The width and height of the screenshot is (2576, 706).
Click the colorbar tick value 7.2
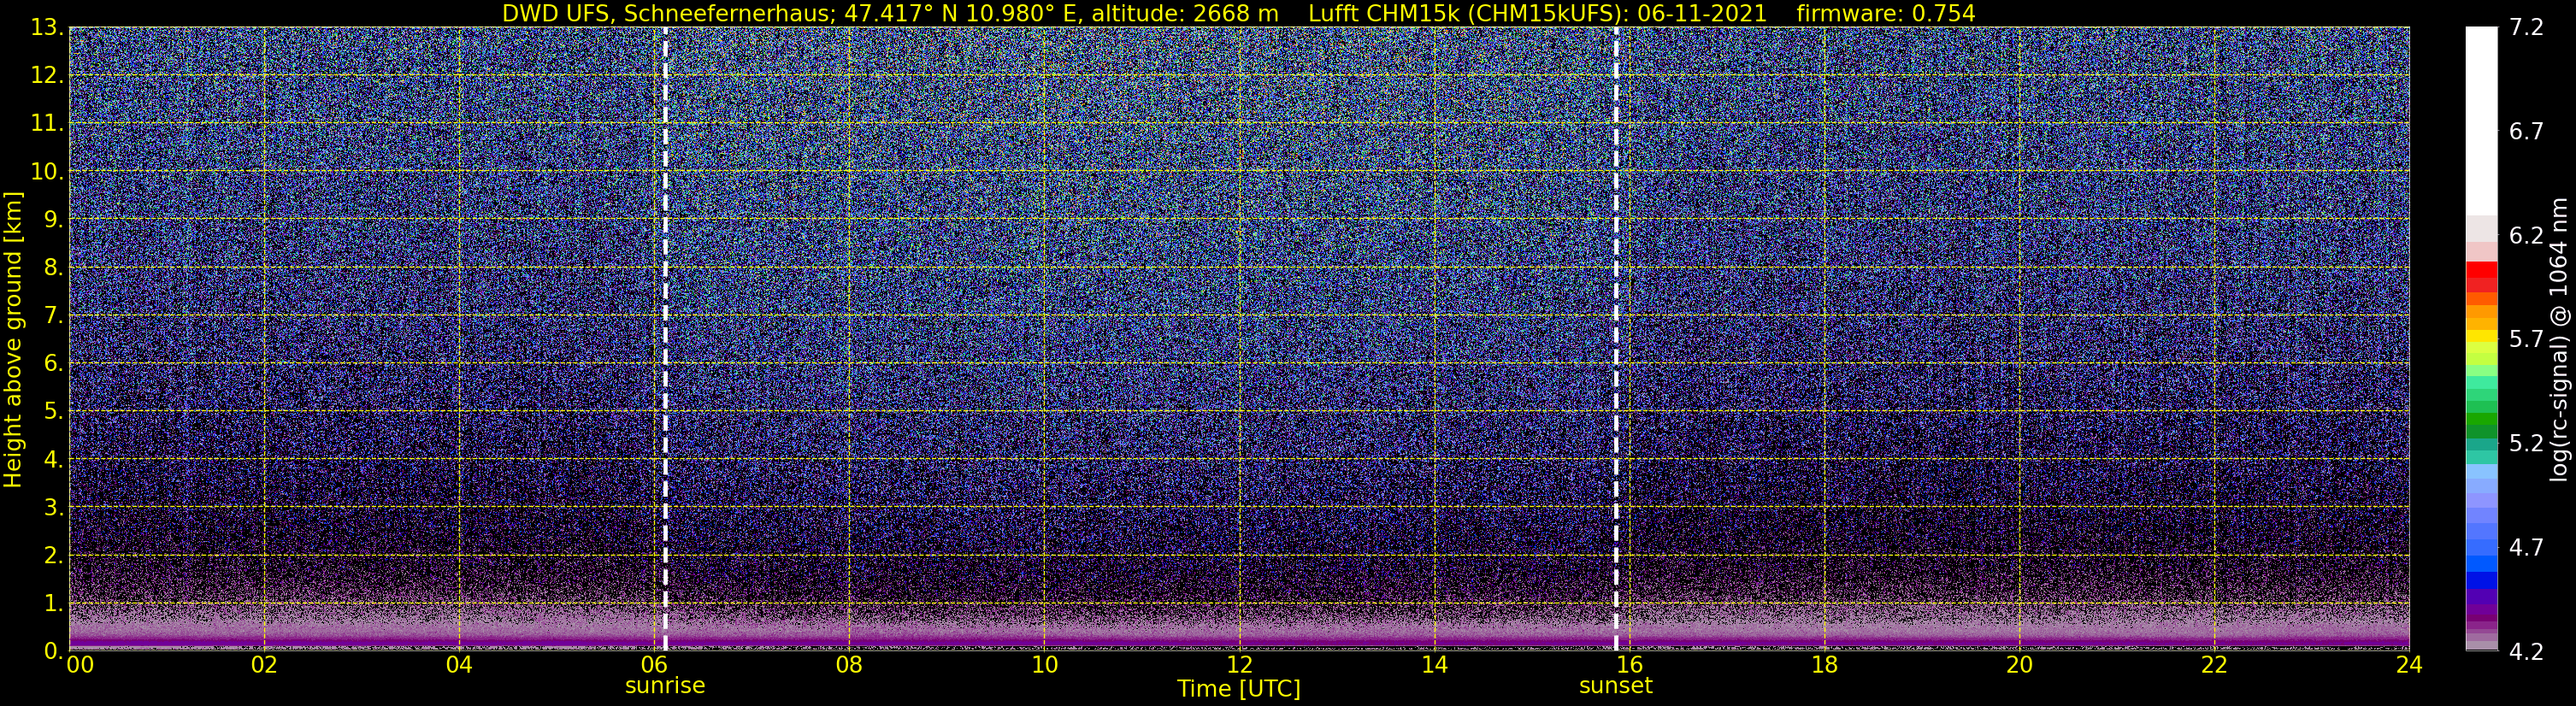(x=2526, y=28)
